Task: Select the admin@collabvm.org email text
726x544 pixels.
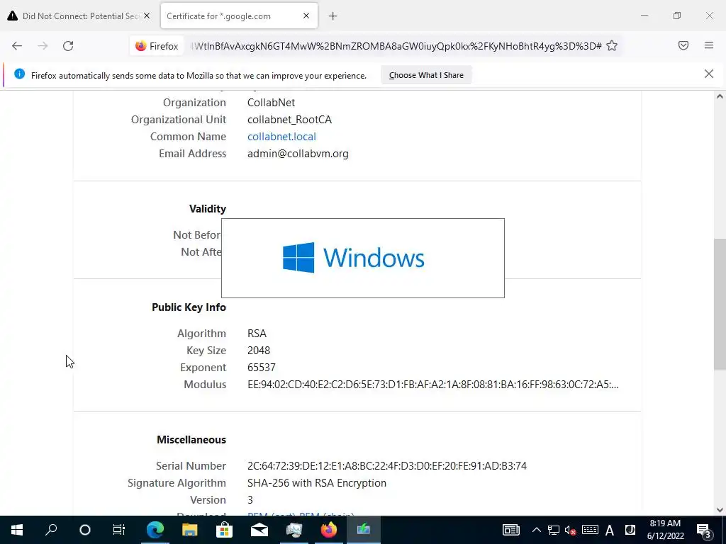Action: coord(298,154)
